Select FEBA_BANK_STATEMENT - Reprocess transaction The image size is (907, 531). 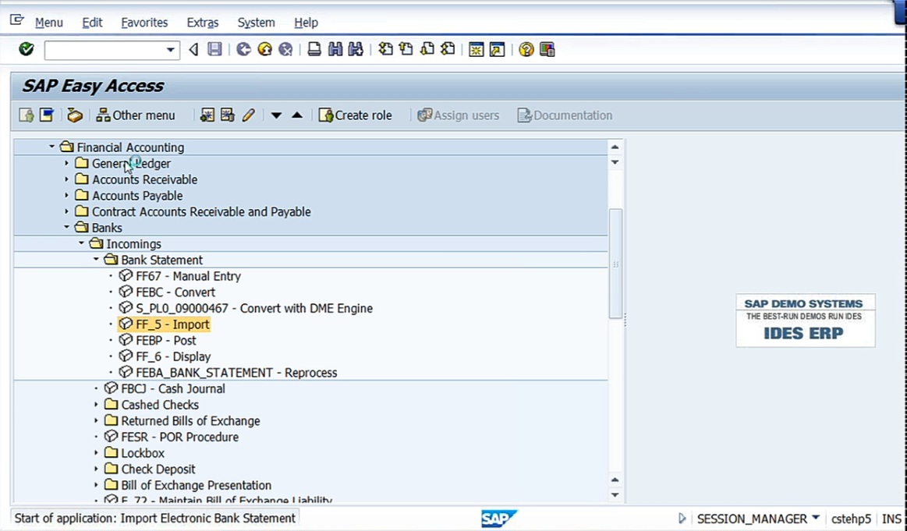click(x=236, y=373)
